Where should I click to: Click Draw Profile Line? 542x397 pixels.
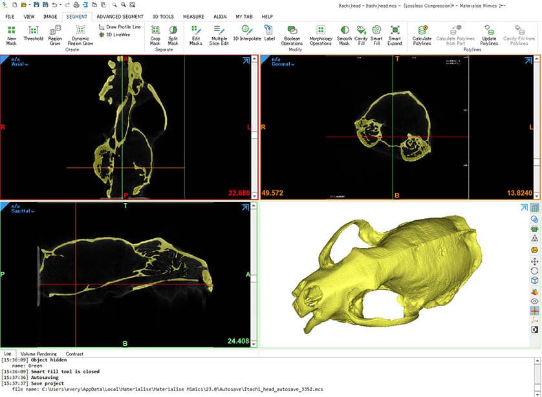[119, 27]
